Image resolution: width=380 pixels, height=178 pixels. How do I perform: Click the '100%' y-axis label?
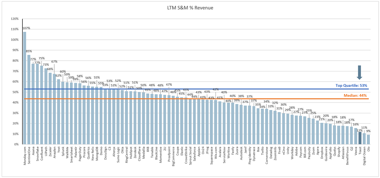coord(14,40)
